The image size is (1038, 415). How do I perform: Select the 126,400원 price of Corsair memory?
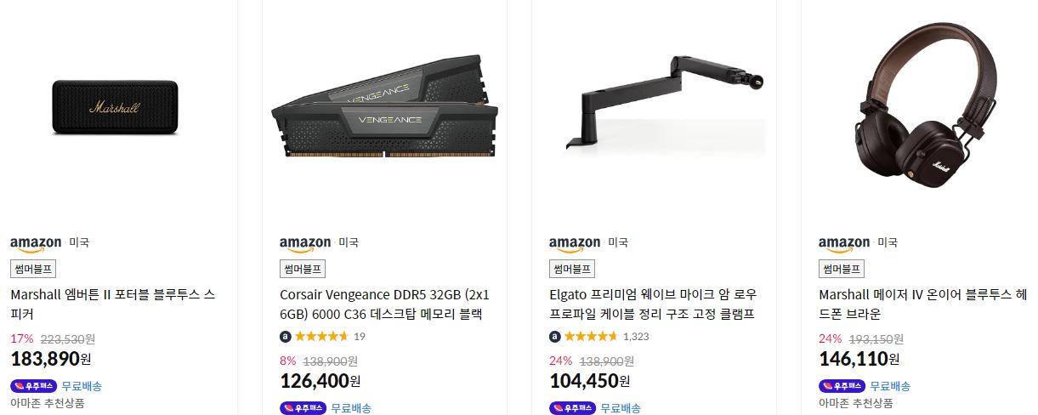pos(320,380)
